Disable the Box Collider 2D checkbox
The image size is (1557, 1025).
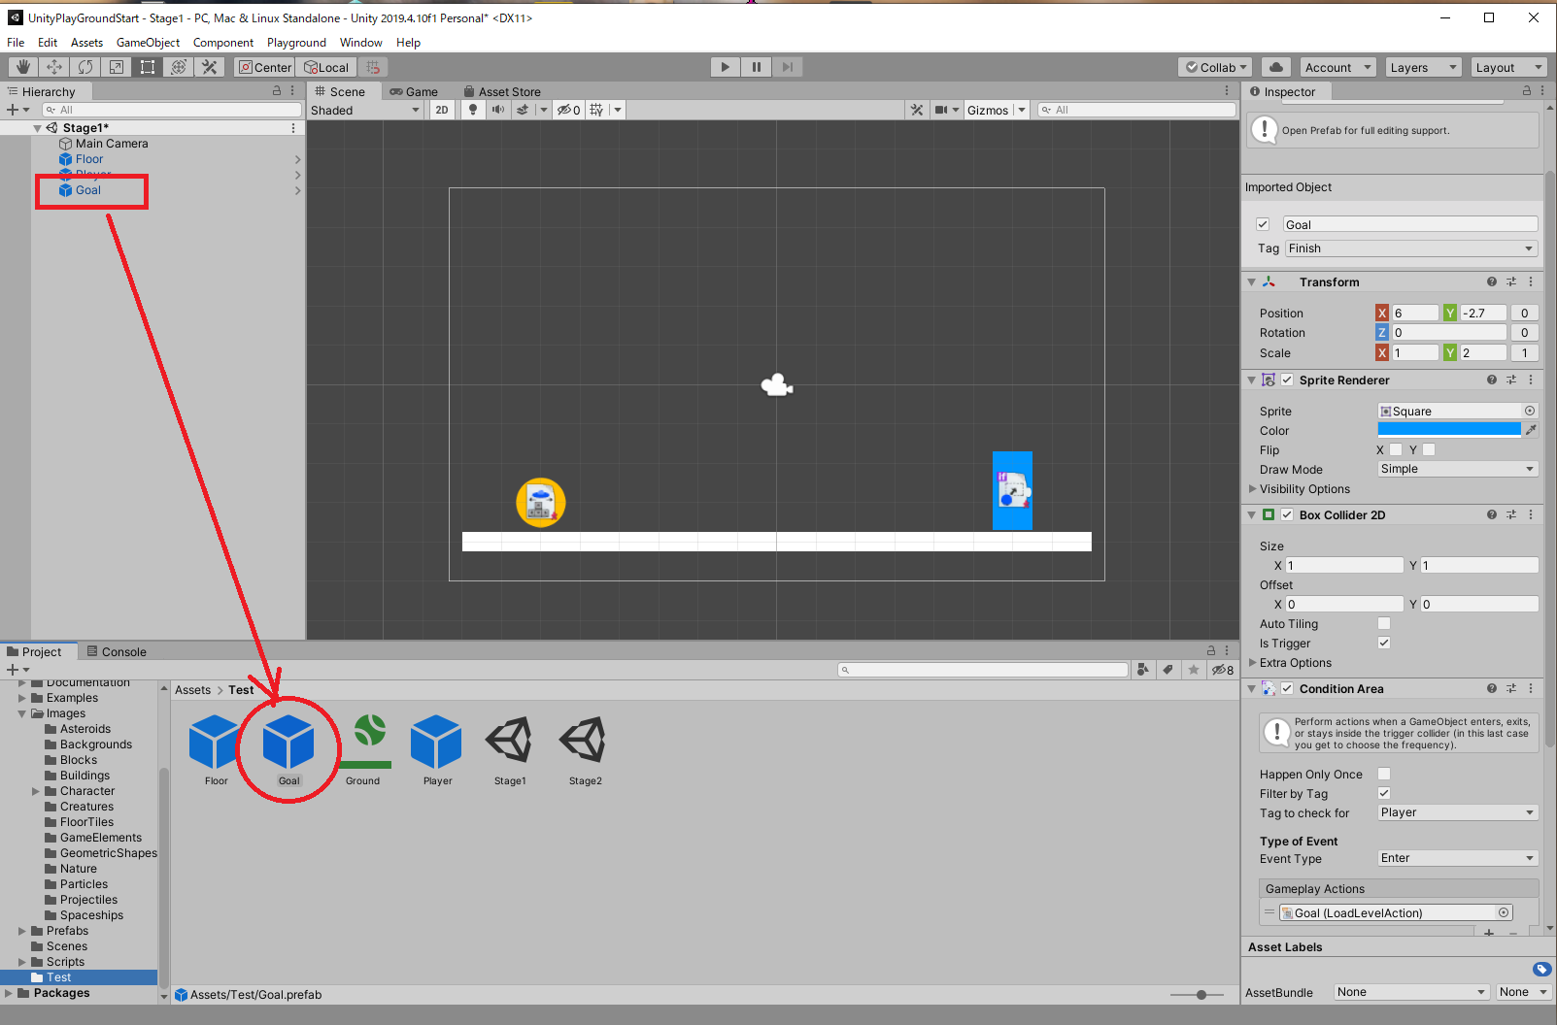[x=1287, y=514]
